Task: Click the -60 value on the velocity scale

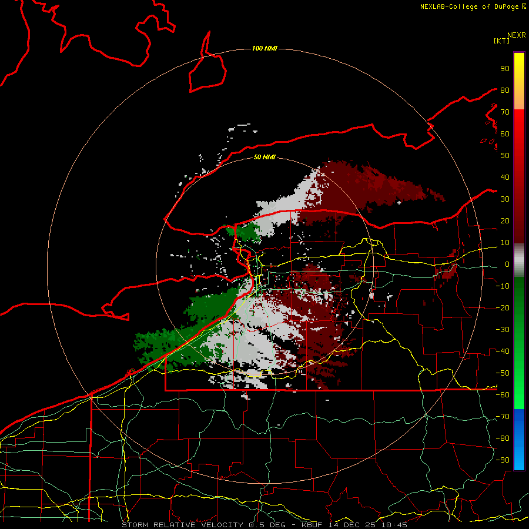Action: pos(503,395)
